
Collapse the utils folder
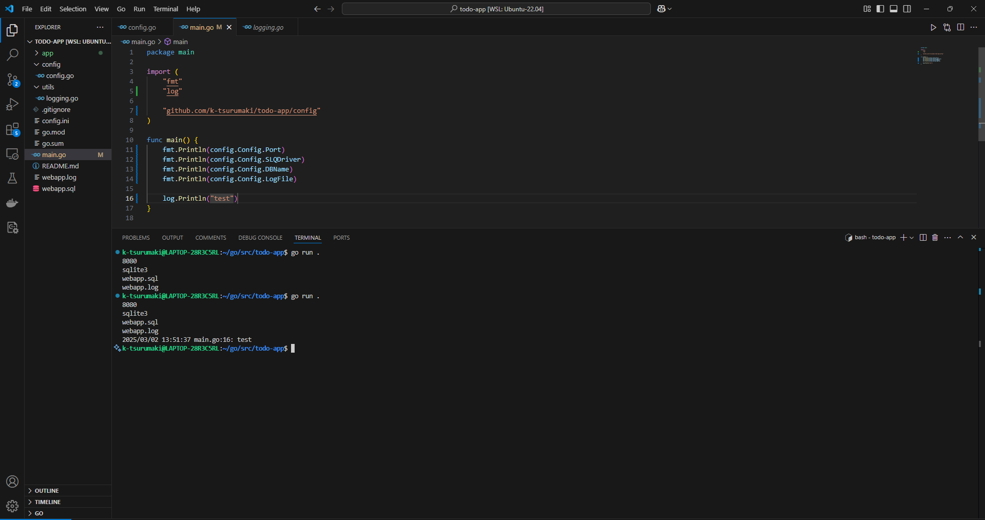coord(37,87)
